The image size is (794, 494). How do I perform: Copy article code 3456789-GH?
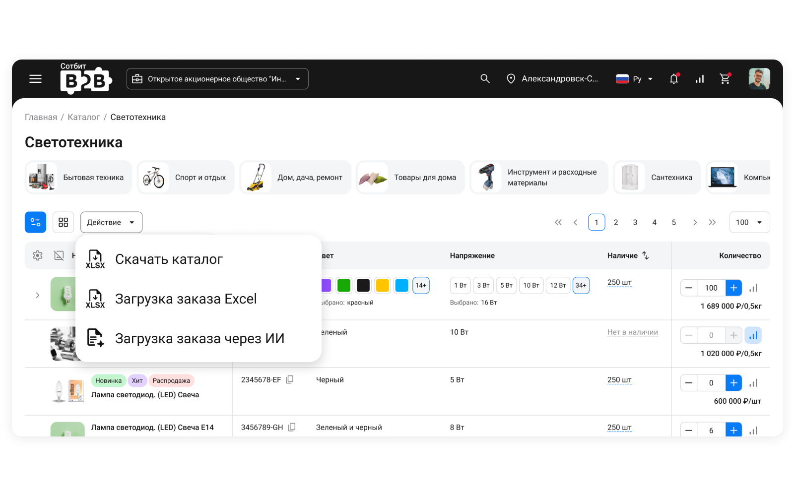(292, 427)
